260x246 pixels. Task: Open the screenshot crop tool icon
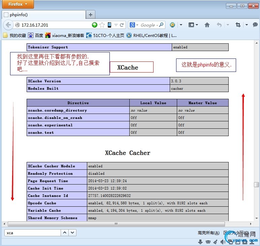(238, 25)
